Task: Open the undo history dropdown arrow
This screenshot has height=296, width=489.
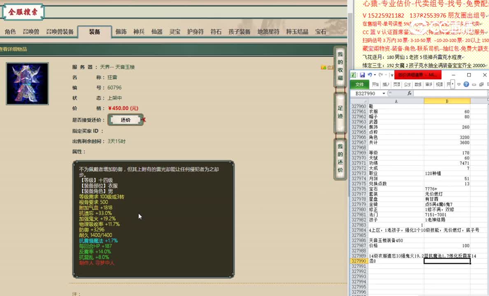Action: pos(375,75)
